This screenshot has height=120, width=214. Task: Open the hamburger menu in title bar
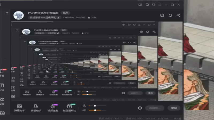pos(160,5)
